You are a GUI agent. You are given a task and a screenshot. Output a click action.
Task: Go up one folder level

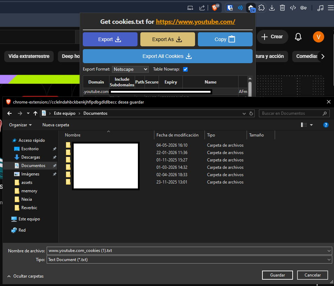[x=35, y=113]
